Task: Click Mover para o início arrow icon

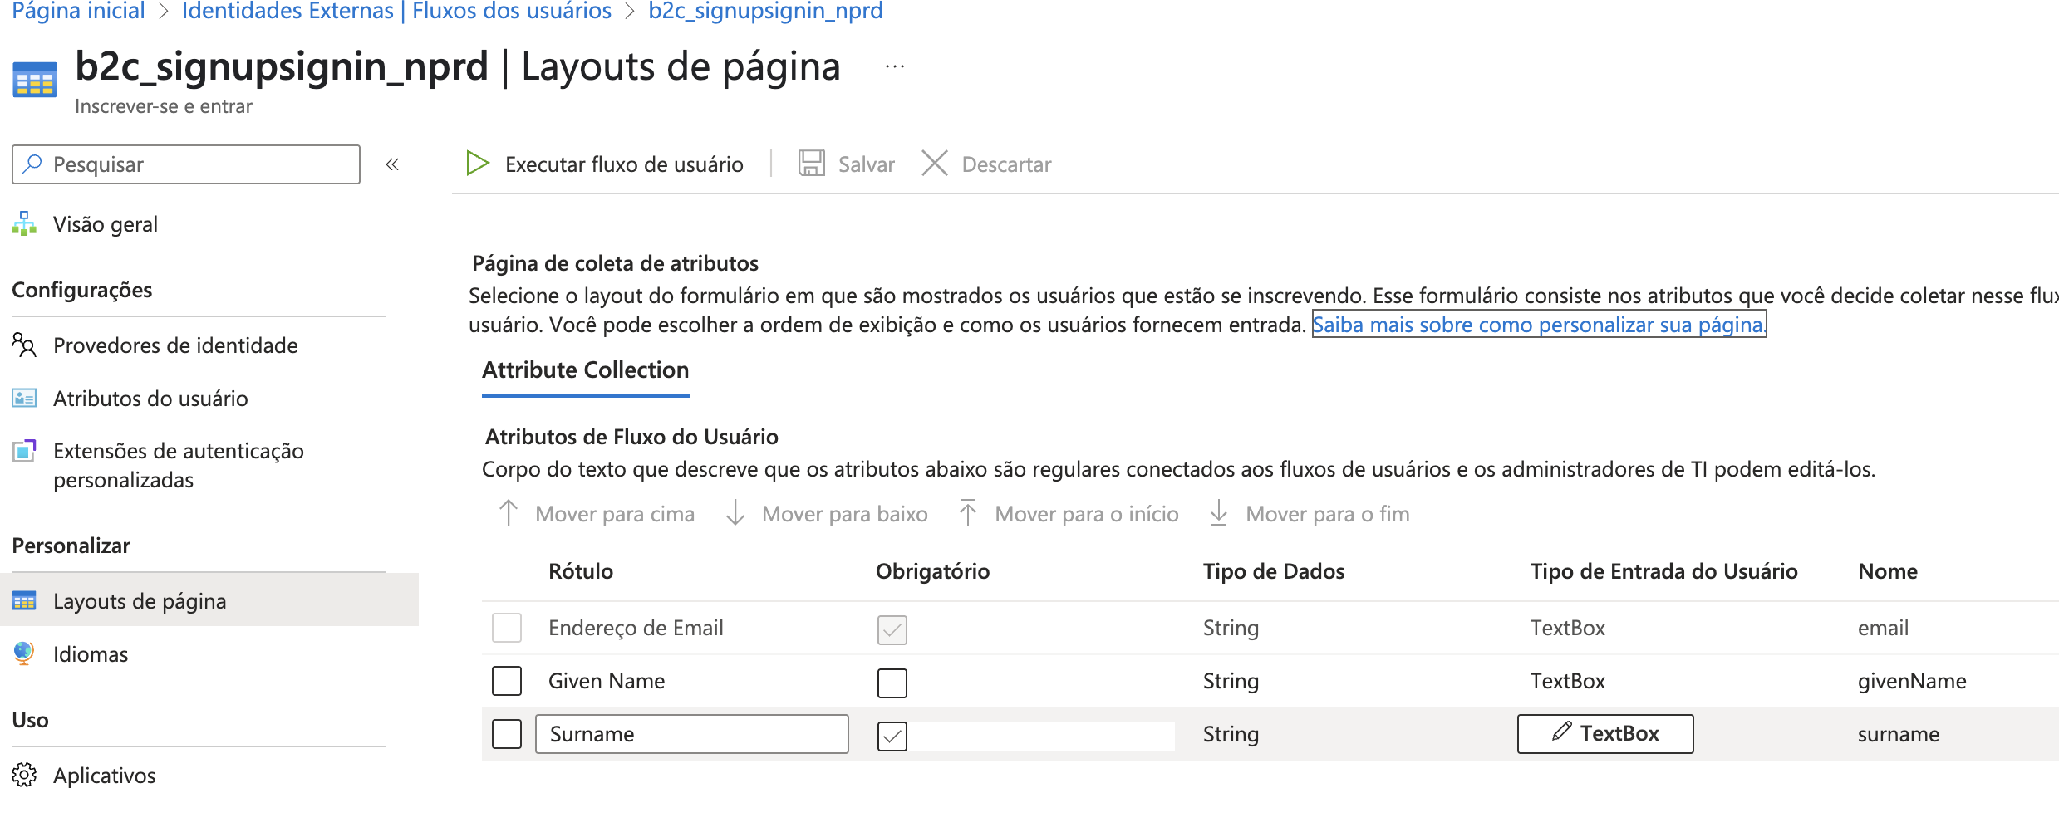Action: (x=968, y=513)
